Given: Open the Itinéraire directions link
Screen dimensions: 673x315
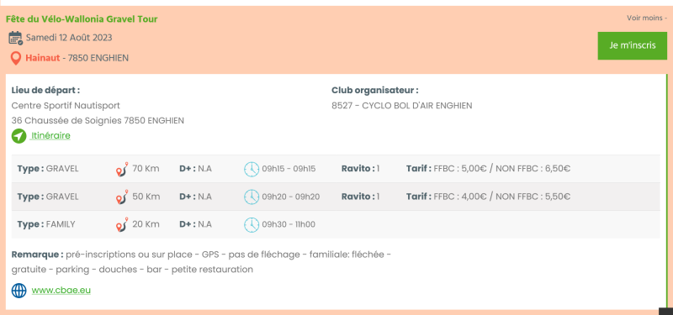Looking at the screenshot, I should coord(50,136).
